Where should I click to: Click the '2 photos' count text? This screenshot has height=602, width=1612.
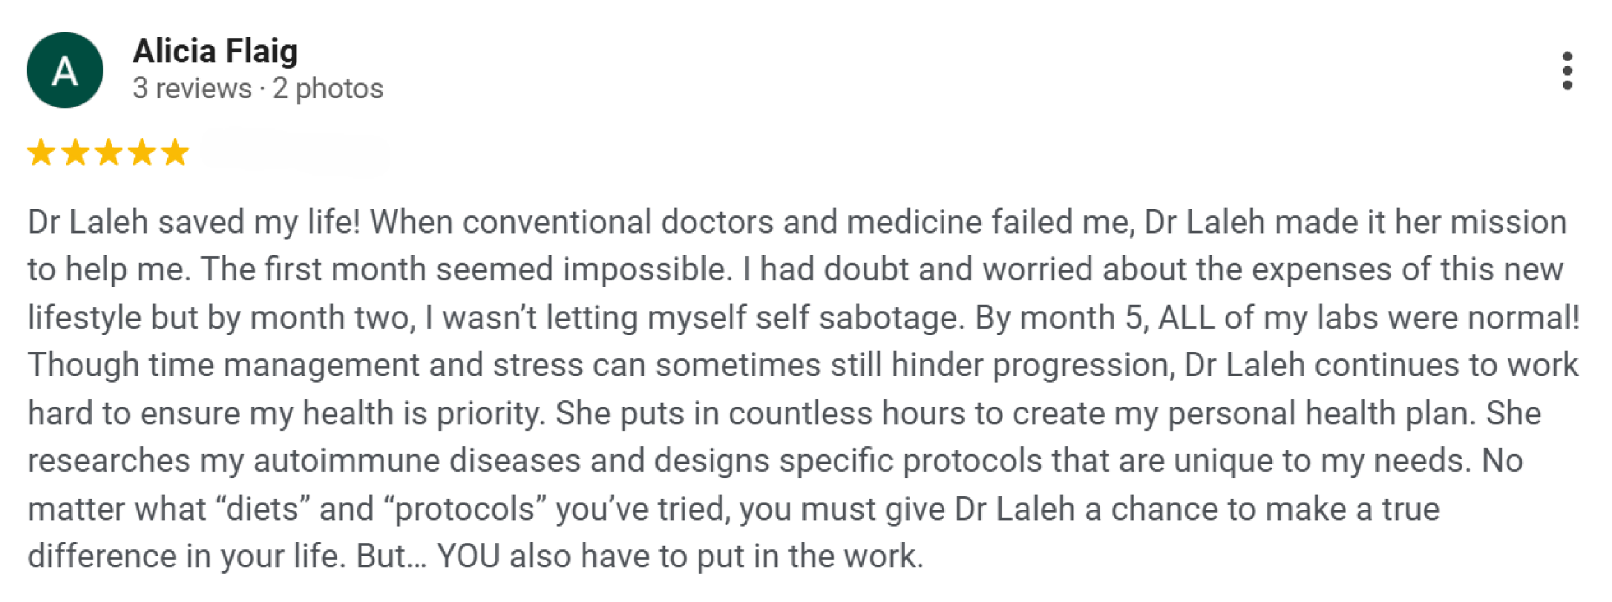327,88
